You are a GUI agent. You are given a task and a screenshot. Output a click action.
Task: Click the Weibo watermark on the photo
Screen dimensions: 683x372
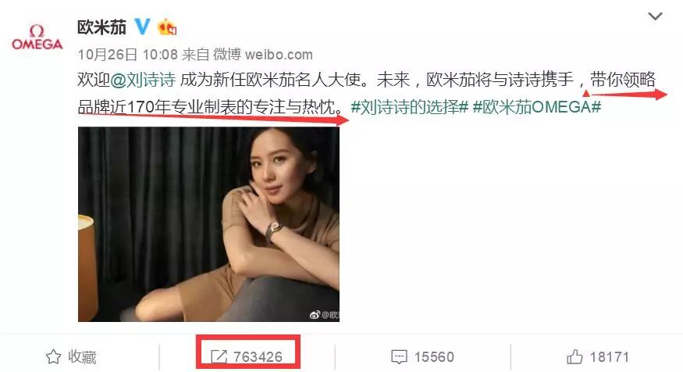pos(325,314)
